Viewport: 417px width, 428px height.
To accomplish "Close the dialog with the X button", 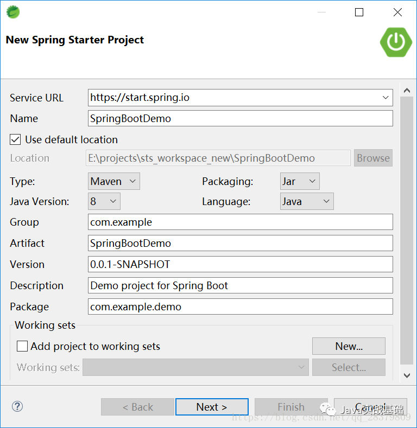I will (397, 12).
